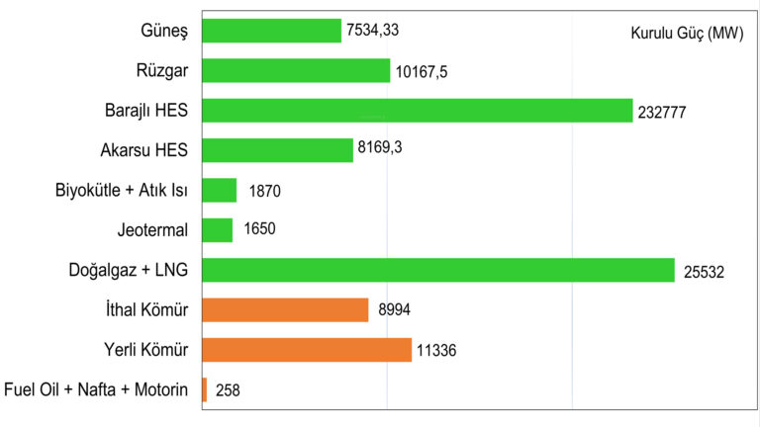Click the 25532 data label

(704, 271)
